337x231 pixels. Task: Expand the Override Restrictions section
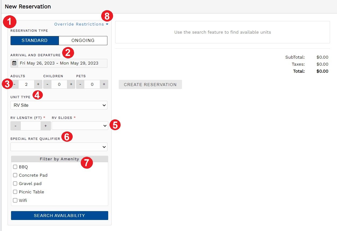[x=79, y=24]
